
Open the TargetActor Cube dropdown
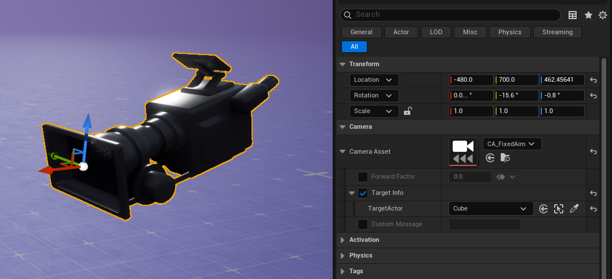491,209
